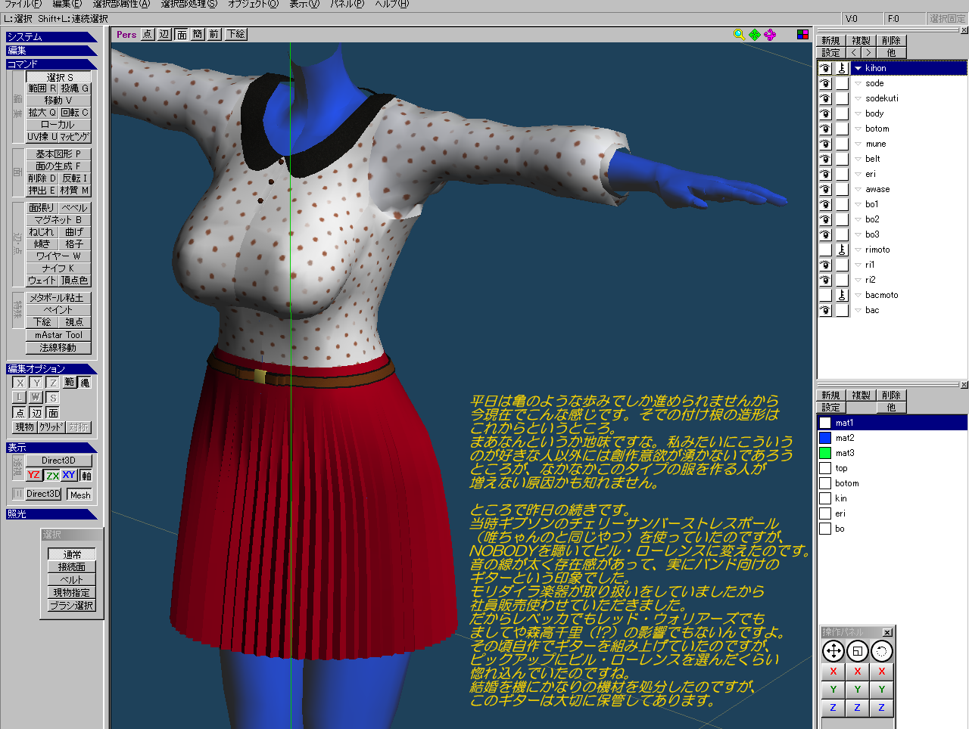The height and width of the screenshot is (729, 969).
Task: Click the move handle in operation panel
Action: (x=833, y=651)
